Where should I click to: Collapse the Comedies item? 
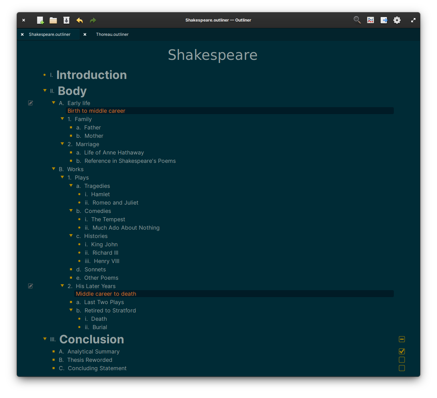click(71, 210)
